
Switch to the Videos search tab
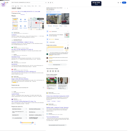(x=33, y=6)
